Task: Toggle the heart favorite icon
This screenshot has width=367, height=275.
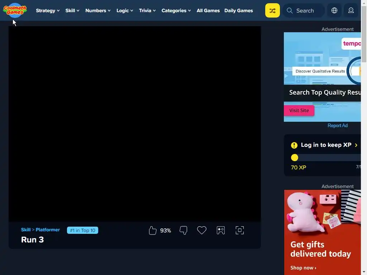Action: [202, 230]
